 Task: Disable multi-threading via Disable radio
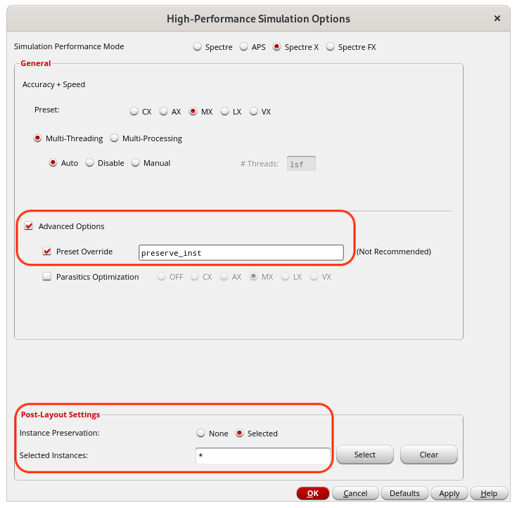pos(90,163)
